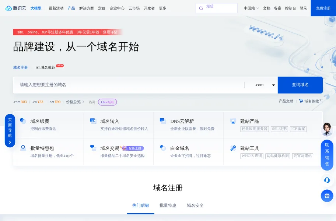Click the .cn ¥33 price text
Image resolution: width=336 pixels, height=221 pixels.
point(38,102)
